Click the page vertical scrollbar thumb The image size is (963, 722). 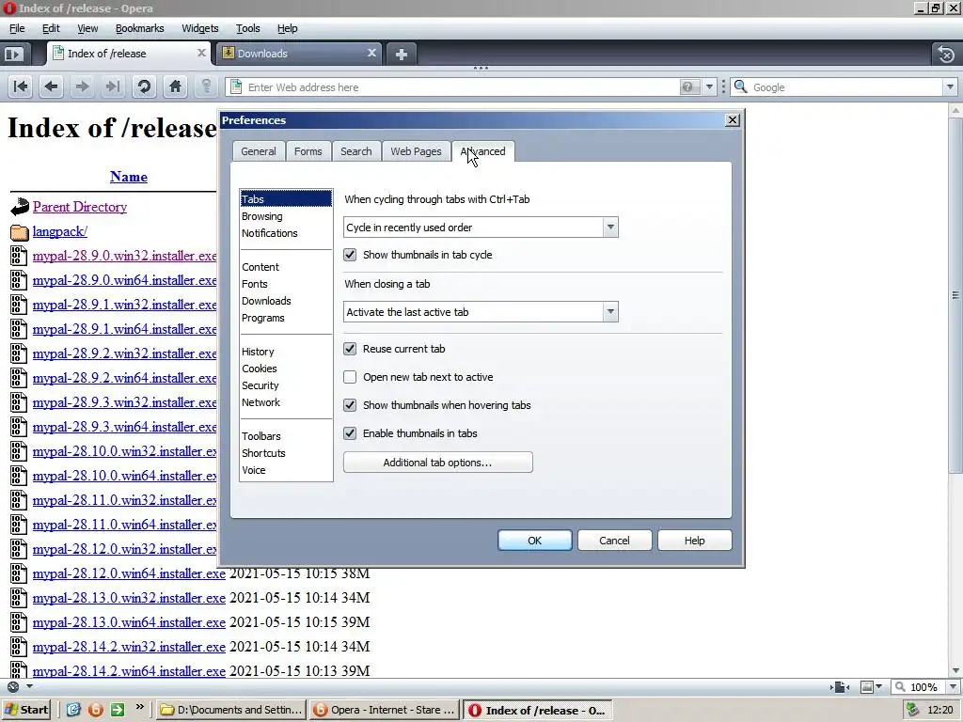(x=955, y=296)
